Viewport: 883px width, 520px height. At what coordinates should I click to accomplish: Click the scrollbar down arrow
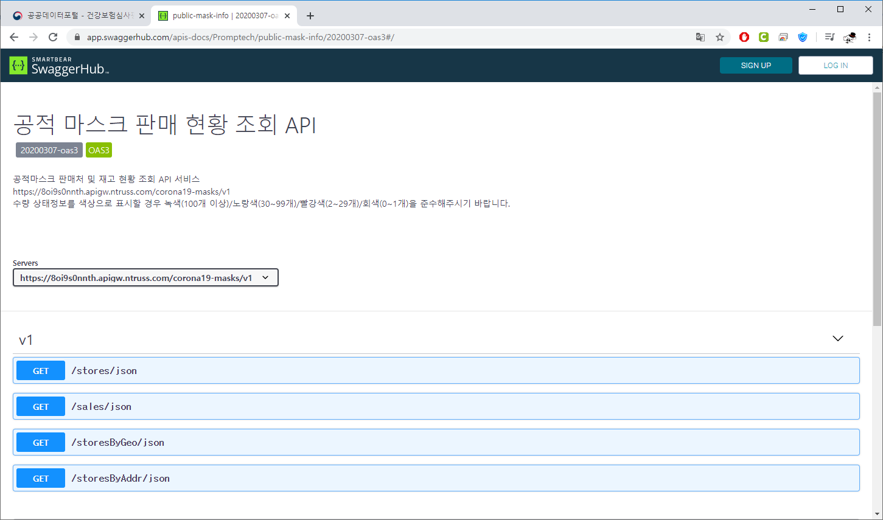click(877, 515)
